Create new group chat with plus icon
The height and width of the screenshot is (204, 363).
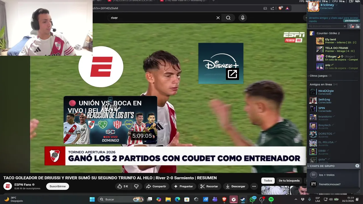(x=357, y=166)
